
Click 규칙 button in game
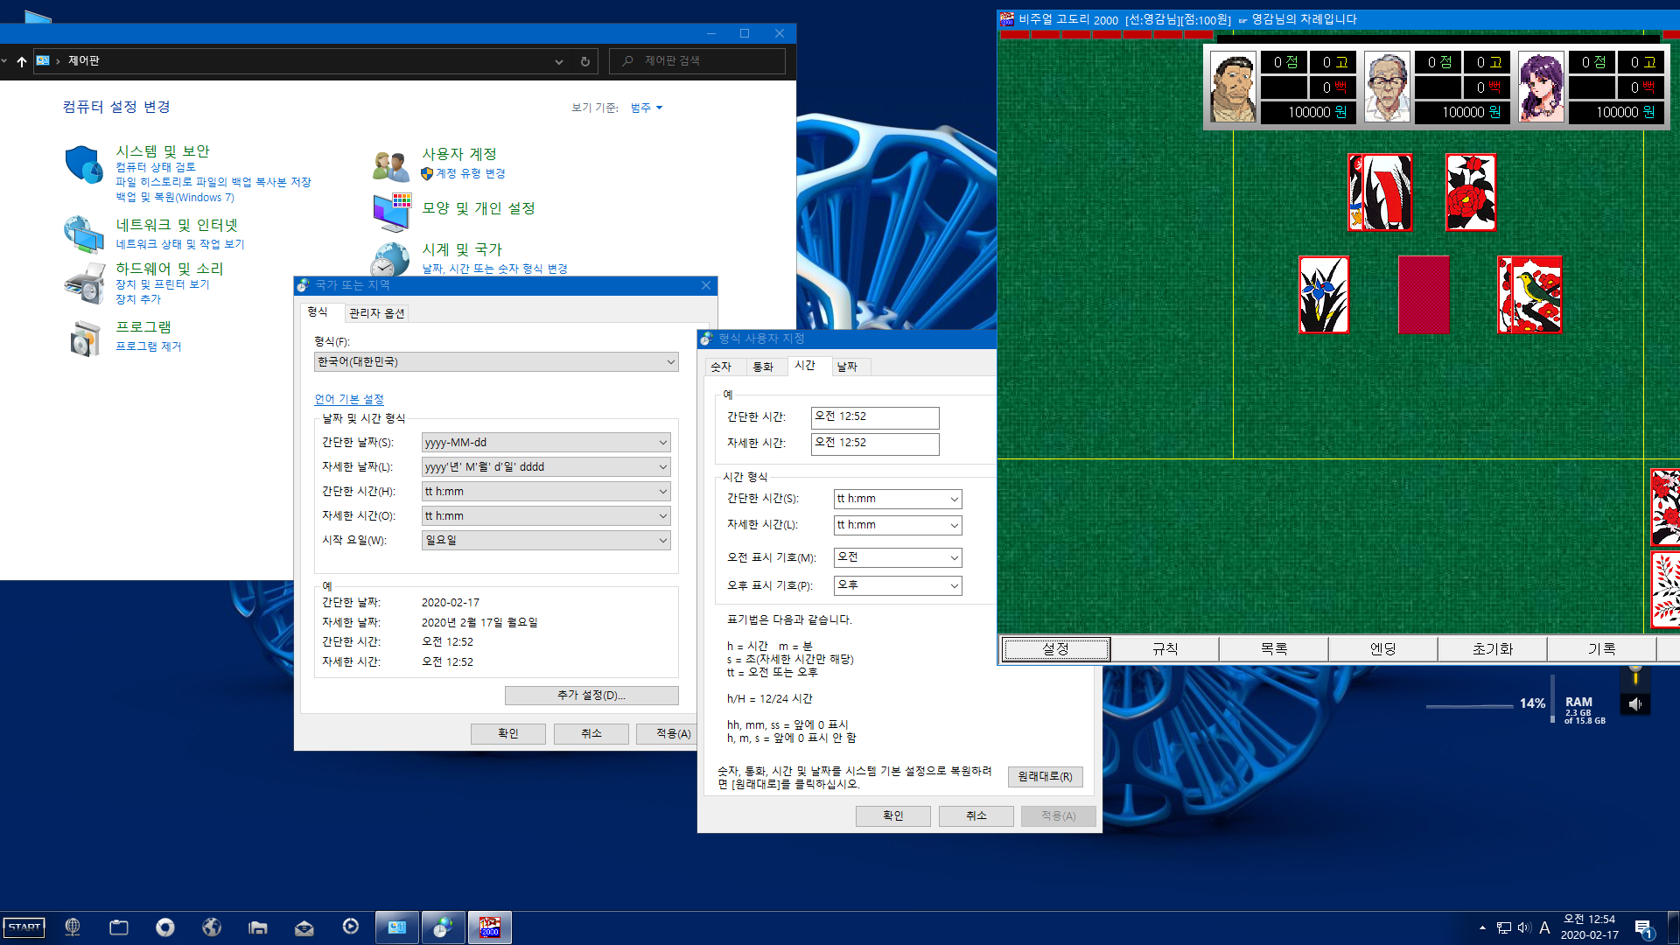point(1165,649)
